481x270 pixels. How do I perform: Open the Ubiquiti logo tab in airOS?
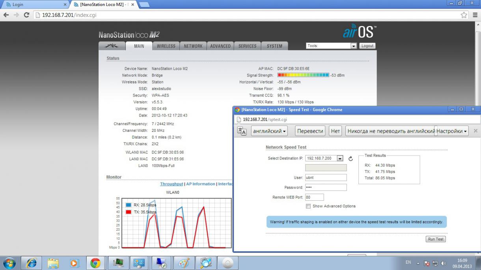pyautogui.click(x=112, y=46)
